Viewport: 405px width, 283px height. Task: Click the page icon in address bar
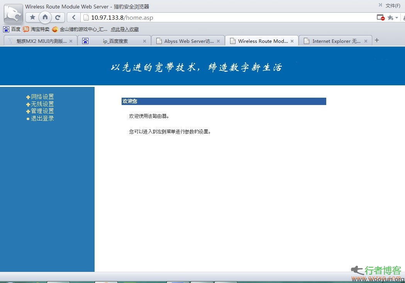coord(86,17)
